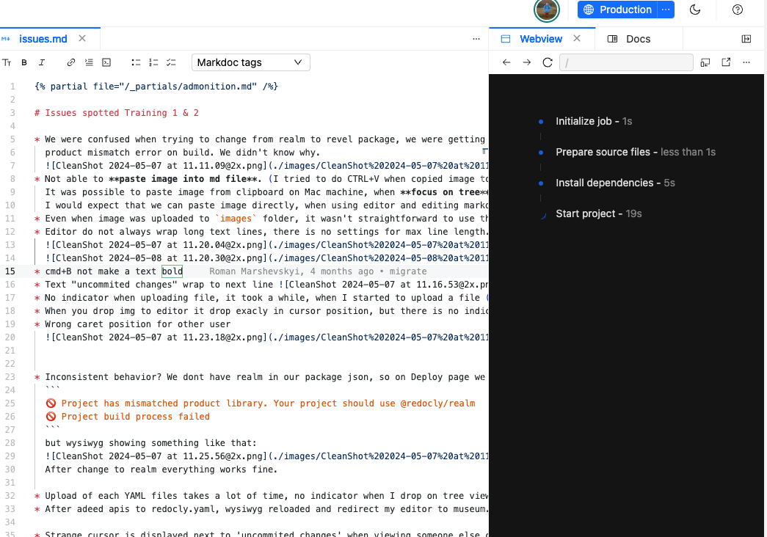Go back in the webview

[x=506, y=62]
